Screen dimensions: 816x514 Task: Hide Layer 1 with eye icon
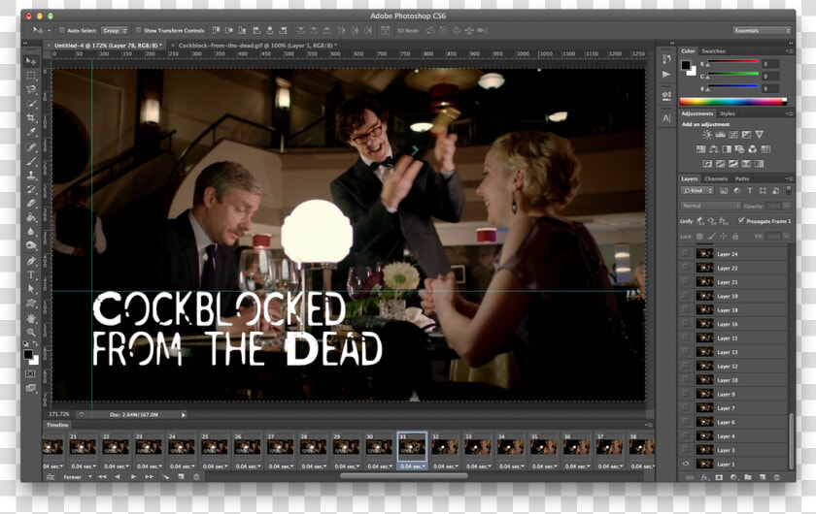point(686,464)
